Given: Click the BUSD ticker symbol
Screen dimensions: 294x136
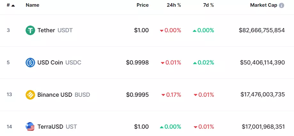Looking at the screenshot, I should tap(82, 95).
